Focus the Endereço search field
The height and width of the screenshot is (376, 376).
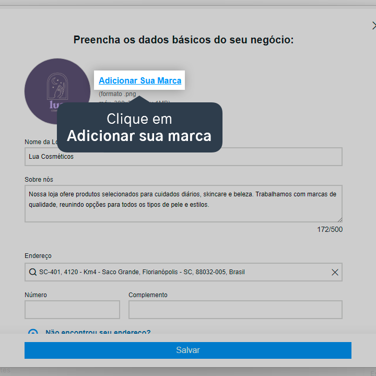click(183, 272)
